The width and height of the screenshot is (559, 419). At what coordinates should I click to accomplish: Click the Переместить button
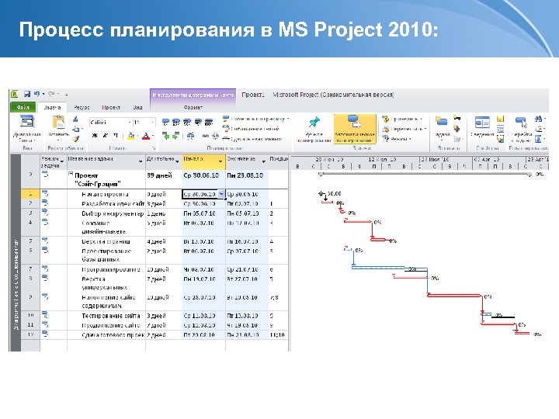(x=404, y=129)
